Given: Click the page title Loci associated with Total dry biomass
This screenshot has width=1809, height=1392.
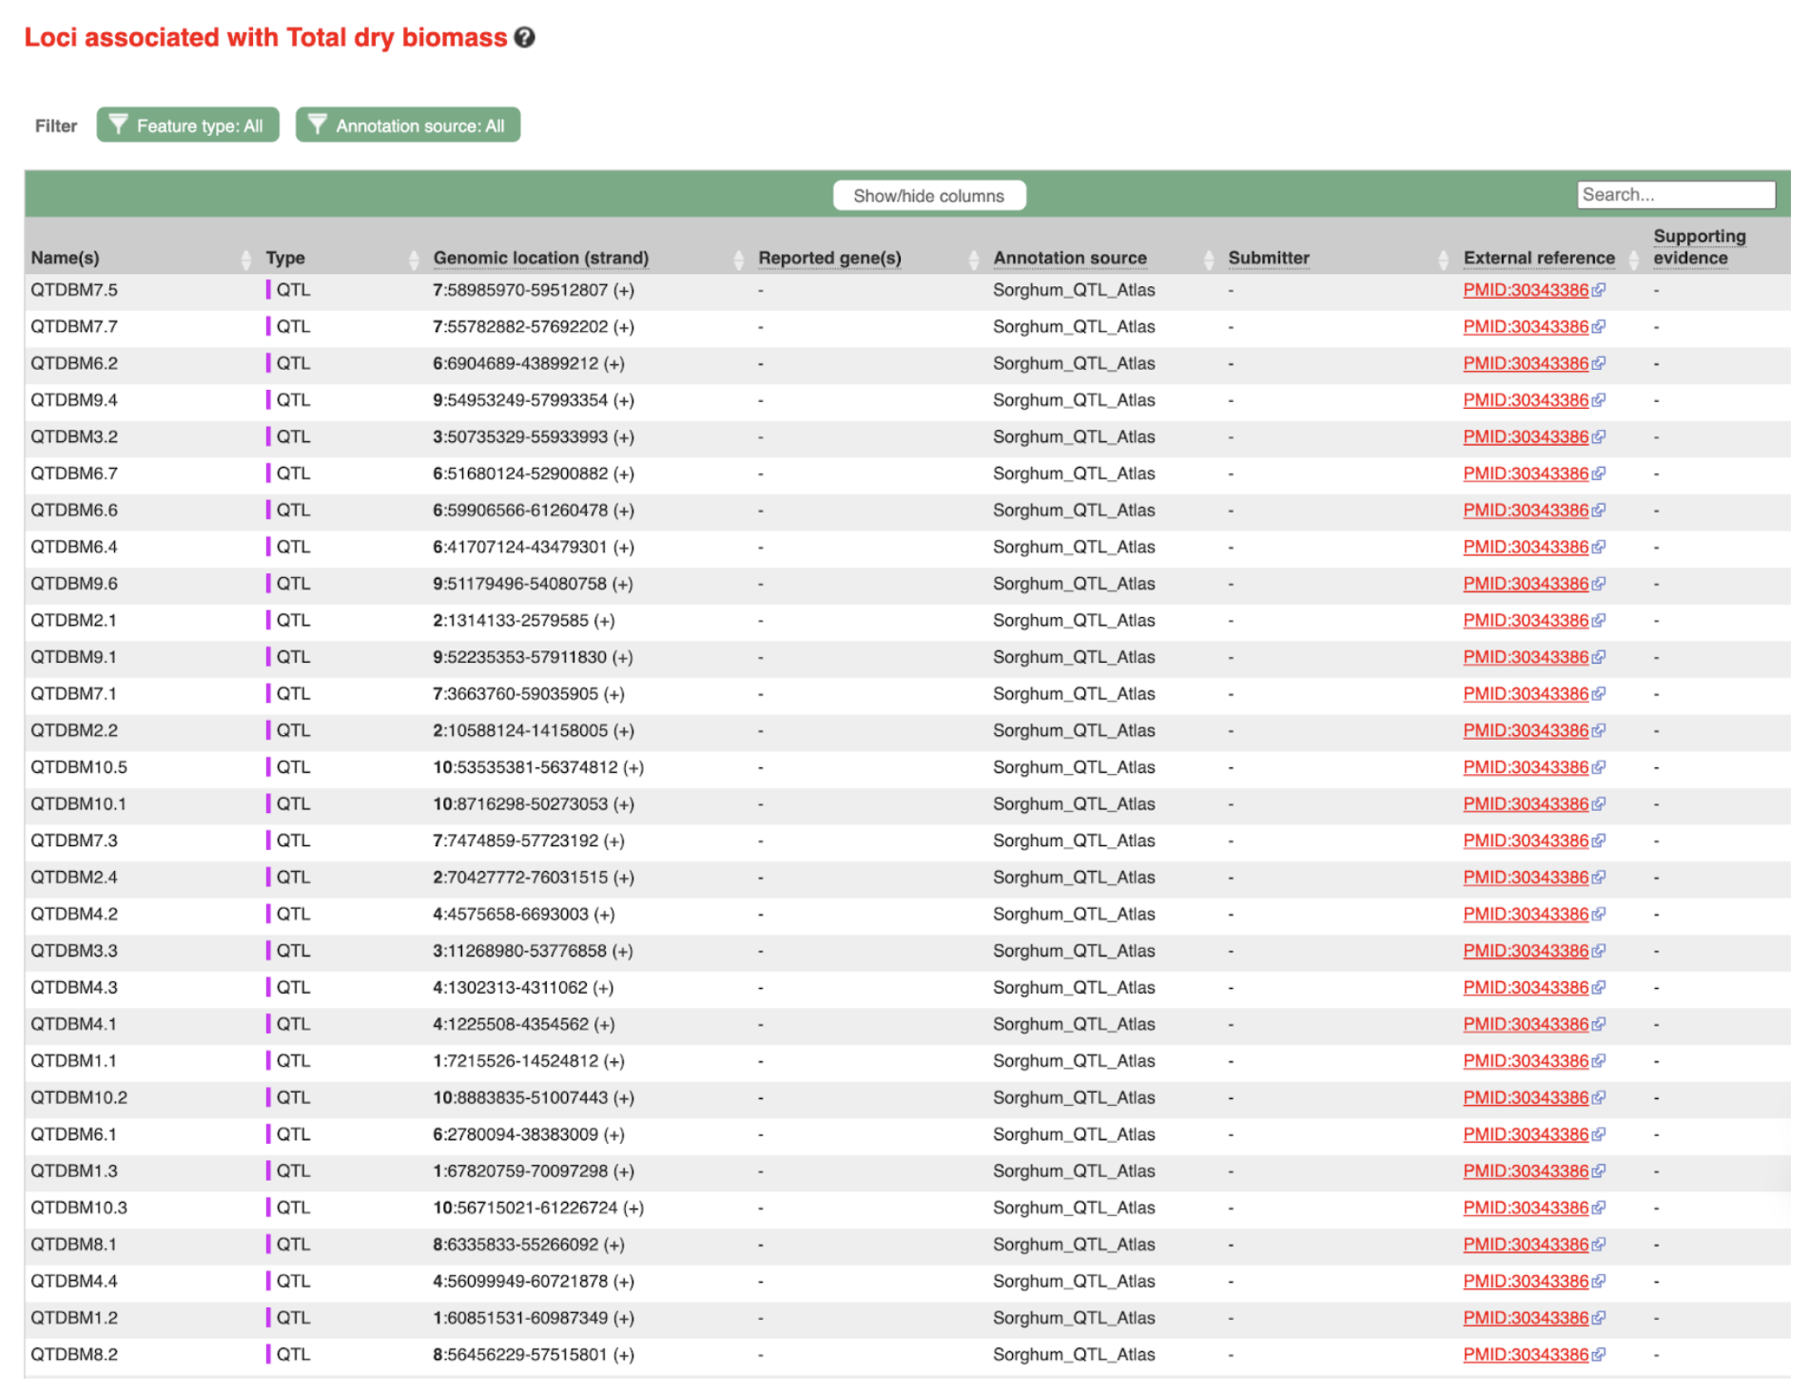Looking at the screenshot, I should [265, 37].
